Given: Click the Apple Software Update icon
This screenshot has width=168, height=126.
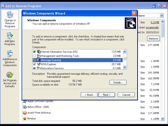Looking at the screenshot, I should [25, 101].
